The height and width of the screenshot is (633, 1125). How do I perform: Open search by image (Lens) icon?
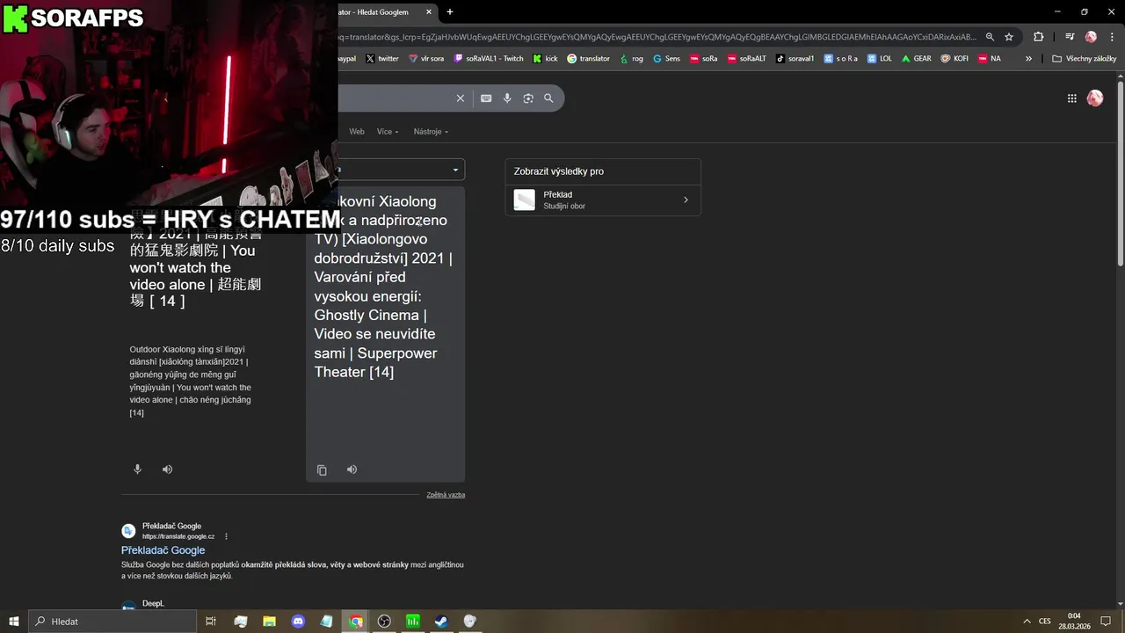(x=528, y=98)
